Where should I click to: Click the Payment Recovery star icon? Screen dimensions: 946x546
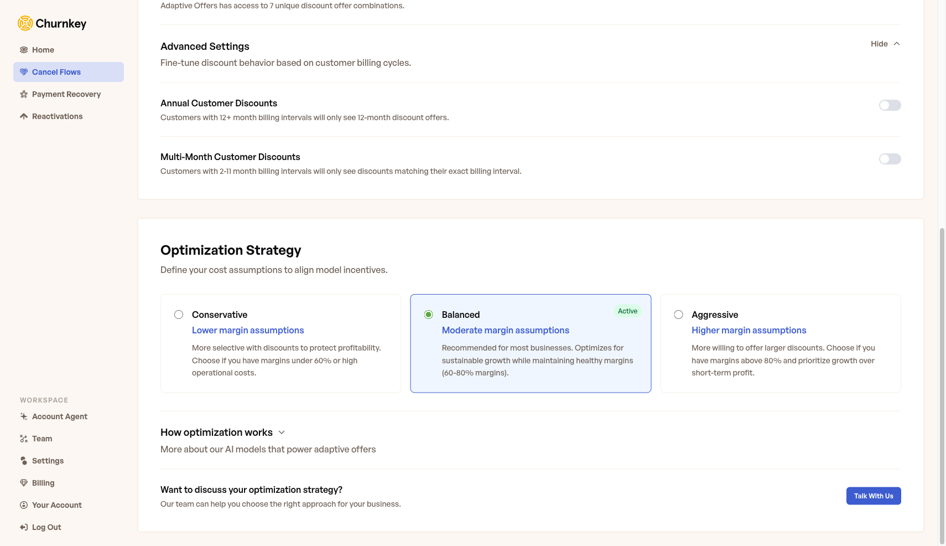[24, 94]
